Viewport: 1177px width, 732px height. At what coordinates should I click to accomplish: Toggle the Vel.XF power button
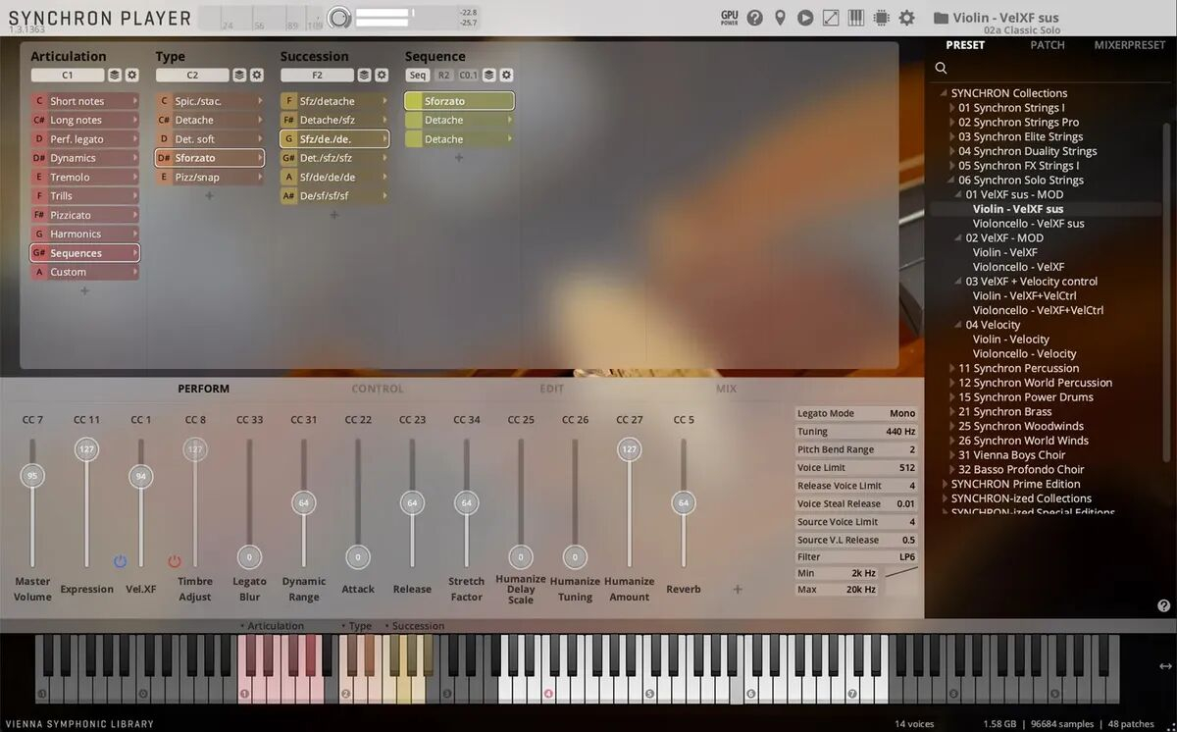click(121, 561)
